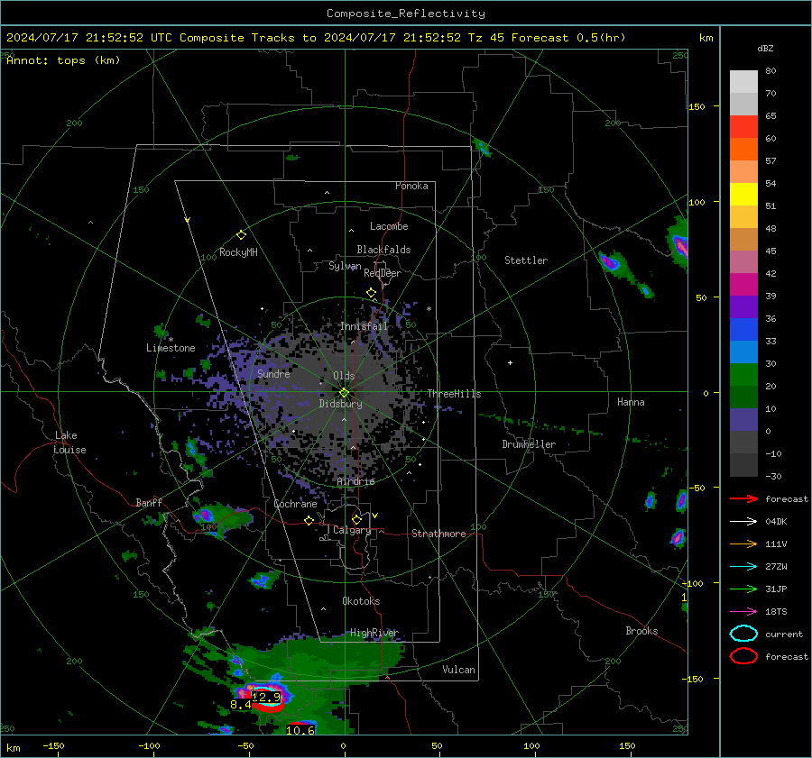The width and height of the screenshot is (812, 758).
Task: Click the bottom axis label -150
Action: [53, 745]
